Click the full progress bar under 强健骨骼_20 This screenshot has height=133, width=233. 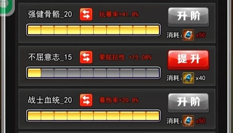click(x=94, y=30)
